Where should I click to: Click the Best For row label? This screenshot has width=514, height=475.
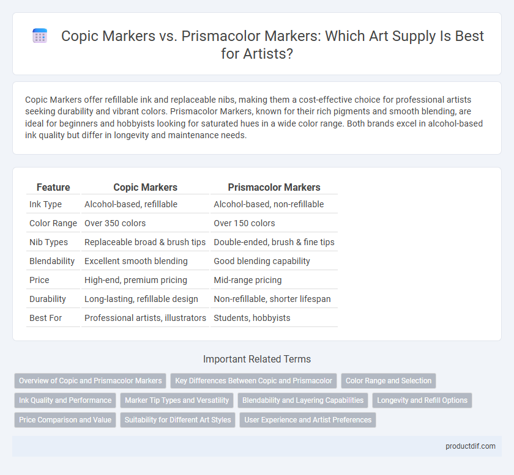point(45,318)
